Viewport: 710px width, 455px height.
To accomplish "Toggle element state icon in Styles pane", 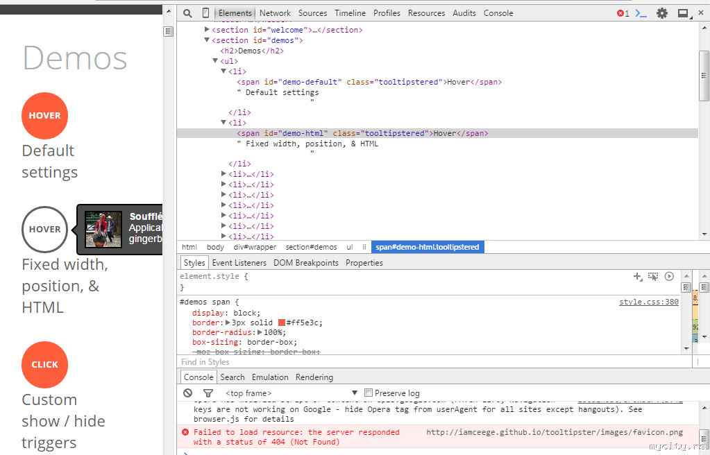I will [x=653, y=276].
